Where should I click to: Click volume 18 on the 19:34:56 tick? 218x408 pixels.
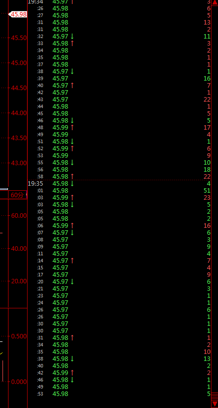(207, 170)
